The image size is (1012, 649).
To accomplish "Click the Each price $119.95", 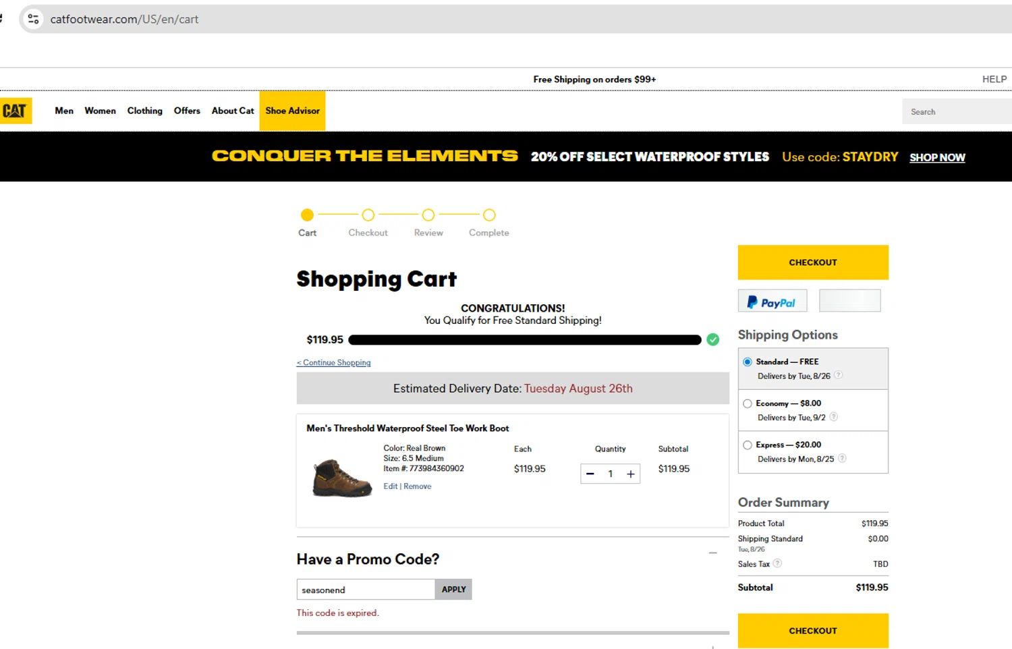I will pyautogui.click(x=530, y=469).
